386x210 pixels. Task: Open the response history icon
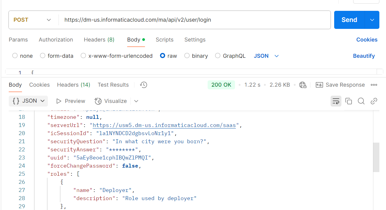[143, 85]
